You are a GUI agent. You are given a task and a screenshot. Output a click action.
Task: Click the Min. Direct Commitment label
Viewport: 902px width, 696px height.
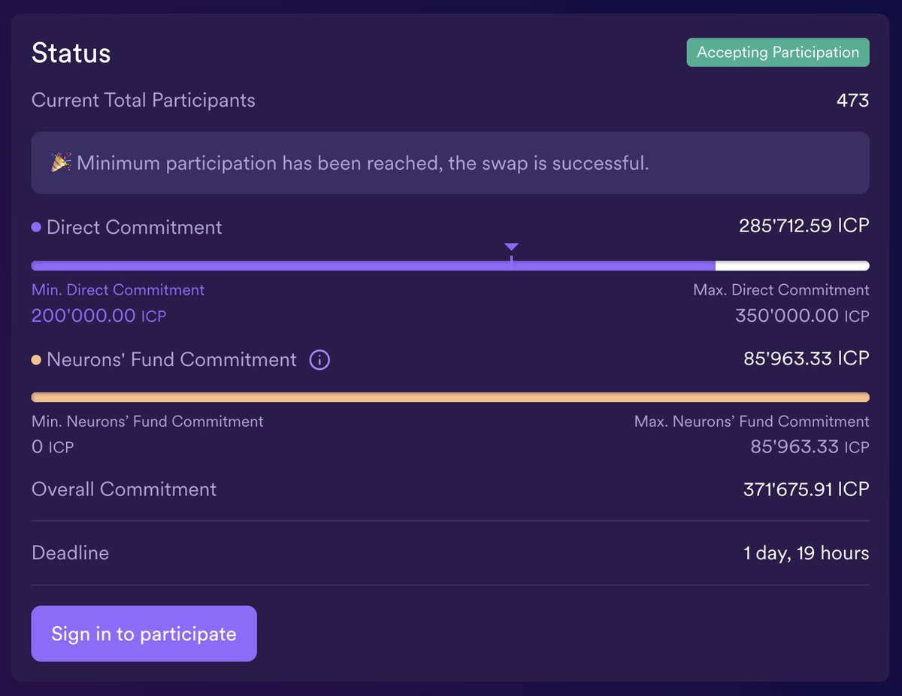click(x=118, y=289)
